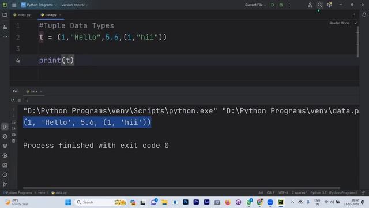This screenshot has height=208, width=369.
Task: Close the data run tab
Action: pyautogui.click(x=41, y=91)
